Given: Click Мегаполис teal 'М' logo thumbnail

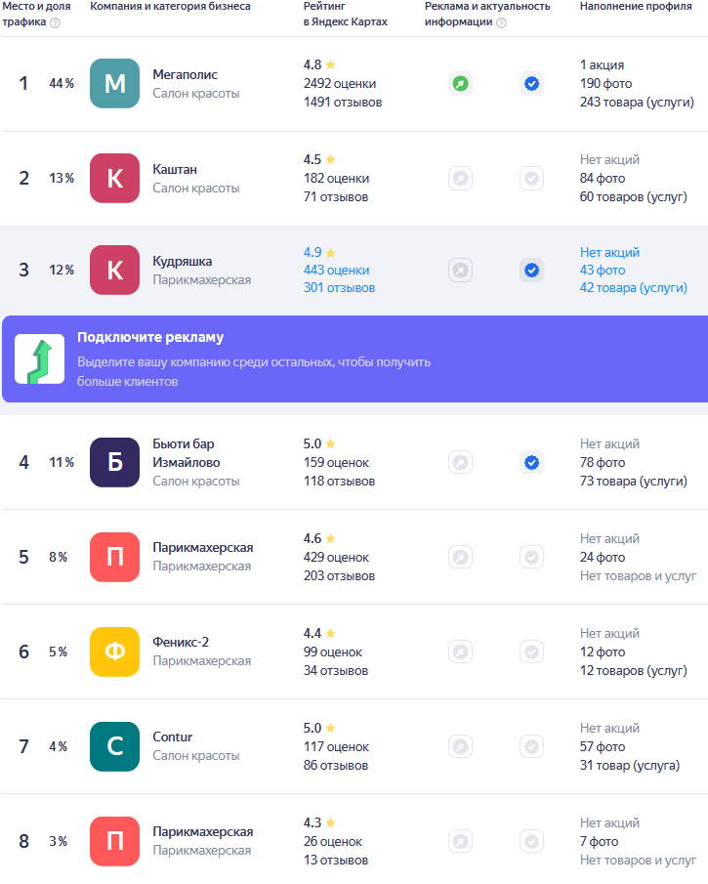Looking at the screenshot, I should (x=114, y=84).
